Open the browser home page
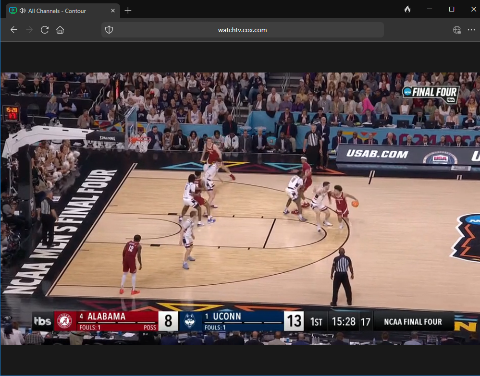The width and height of the screenshot is (480, 376). click(x=60, y=30)
